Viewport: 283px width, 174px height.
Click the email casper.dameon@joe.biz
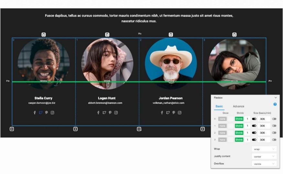(x=42, y=103)
